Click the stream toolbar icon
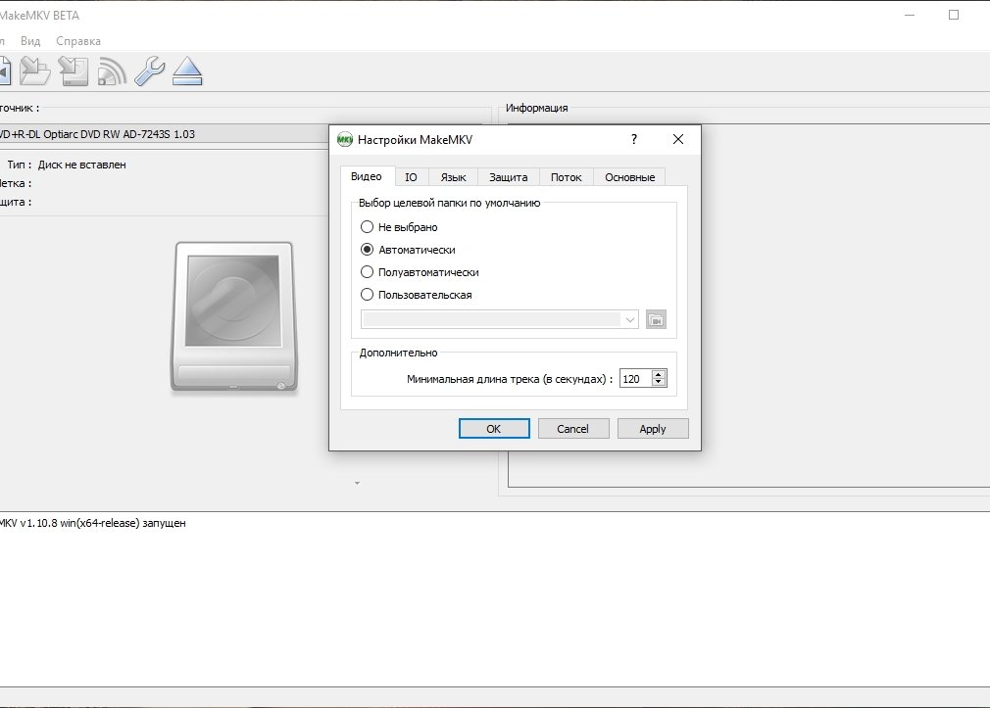The image size is (990, 708). (112, 71)
